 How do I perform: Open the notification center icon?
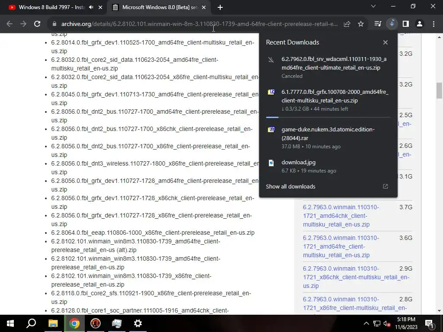pyautogui.click(x=430, y=323)
